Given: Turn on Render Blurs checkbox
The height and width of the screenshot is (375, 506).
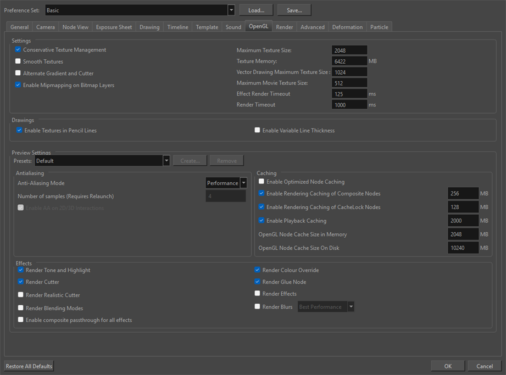Looking at the screenshot, I should tap(257, 307).
